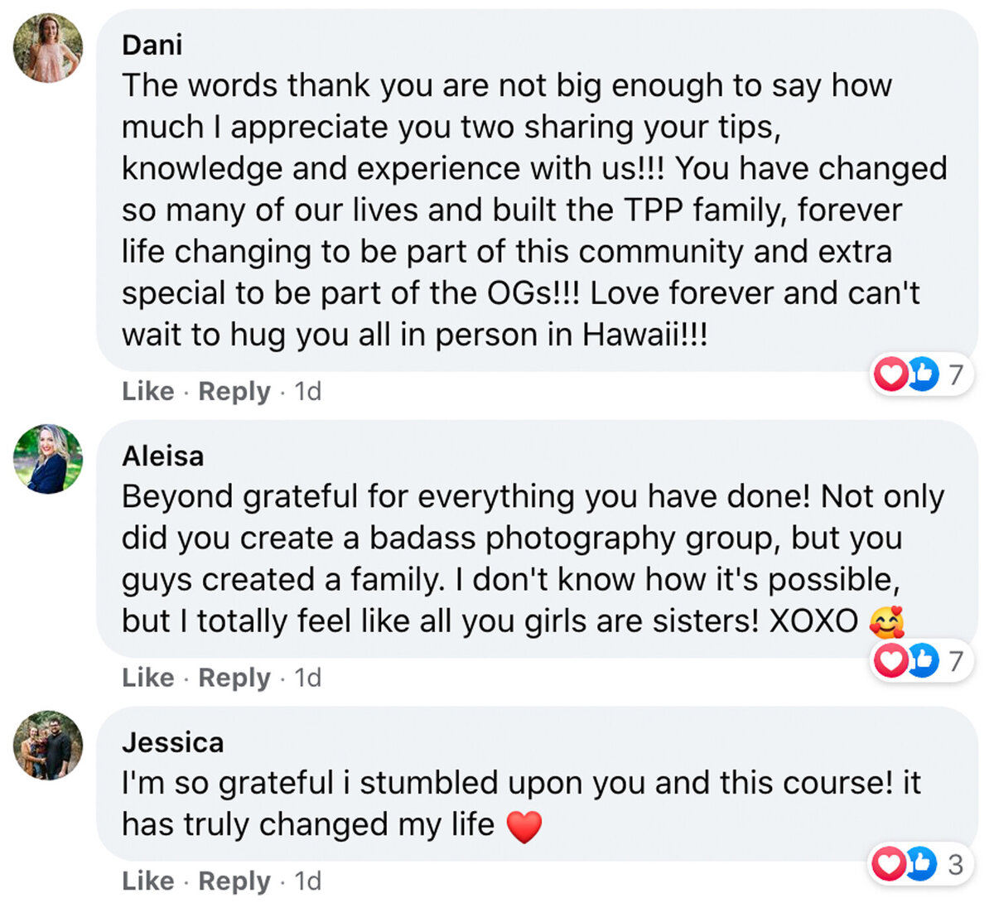Open Jessica's profile via name link
Viewport: 994px width, 903px height.
172,742
